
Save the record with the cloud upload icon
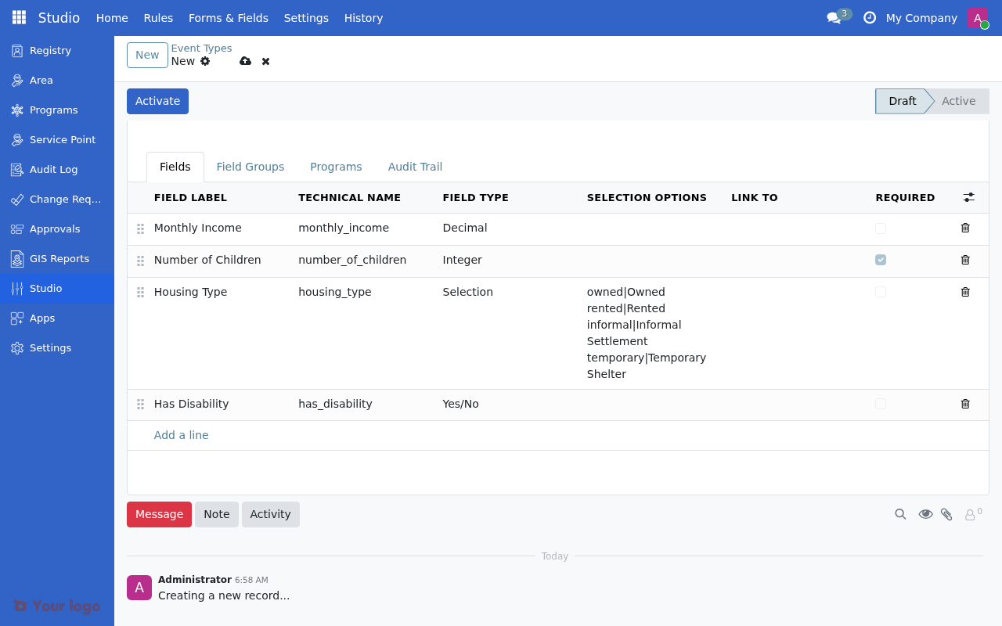[246, 61]
